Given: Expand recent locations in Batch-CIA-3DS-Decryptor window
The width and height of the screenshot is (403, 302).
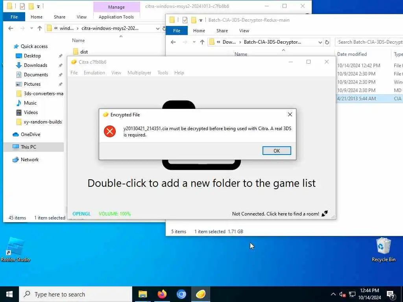Looking at the screenshot, I should [194, 42].
